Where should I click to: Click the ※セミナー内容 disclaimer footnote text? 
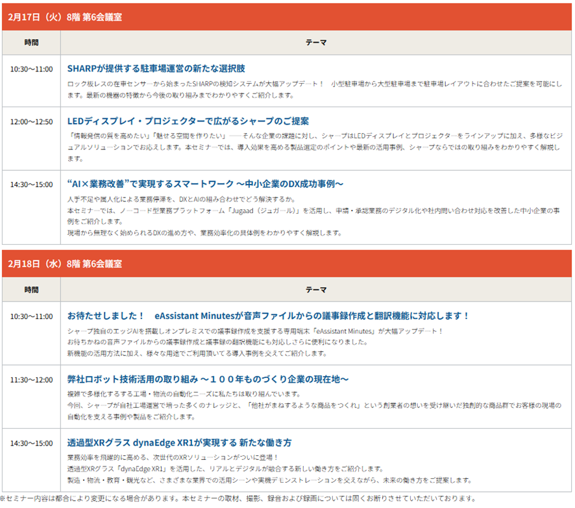[238, 498]
